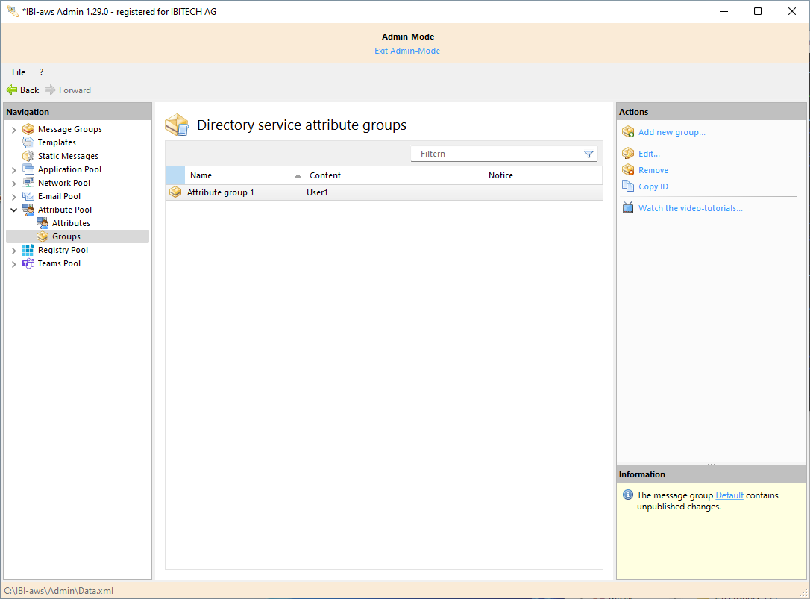Screen dimensions: 810x599
Task: Expand the Message Groups tree node
Action: click(x=13, y=130)
